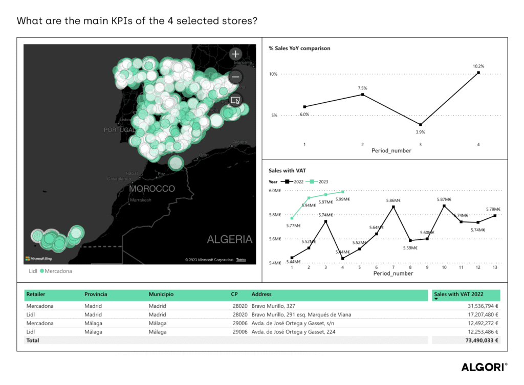Click the 31,536,794 € sales value
The height and width of the screenshot is (385, 524).
click(x=483, y=306)
